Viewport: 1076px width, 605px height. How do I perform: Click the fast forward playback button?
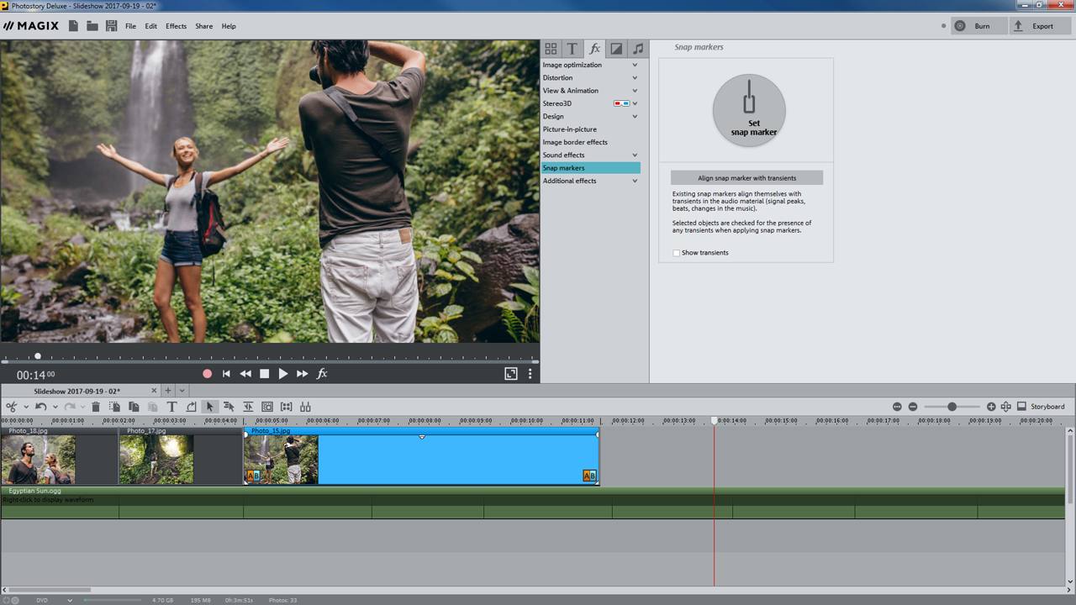tap(303, 374)
